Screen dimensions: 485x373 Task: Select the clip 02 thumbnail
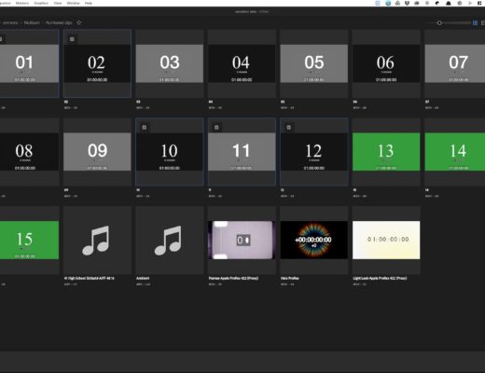(97, 63)
